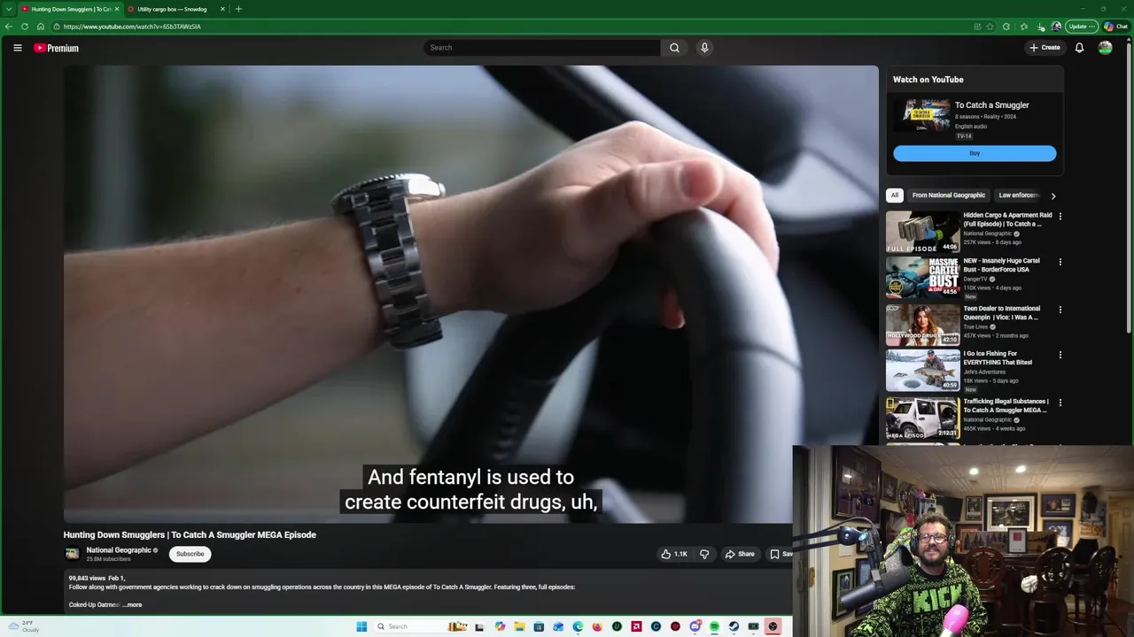Screen dimensions: 1134x637
Task: Open options for Hidden Cargo & Apartment Raid
Action: click(x=1060, y=216)
